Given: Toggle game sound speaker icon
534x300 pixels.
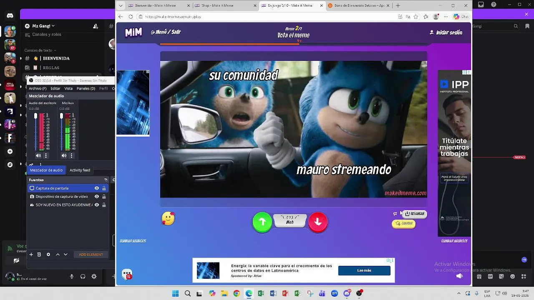Looking at the screenshot, I should pyautogui.click(x=459, y=276).
